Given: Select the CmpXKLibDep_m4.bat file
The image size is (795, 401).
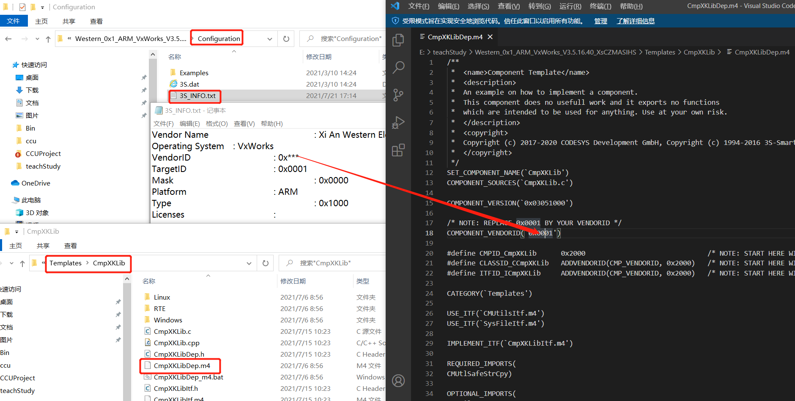Looking at the screenshot, I should 188,377.
